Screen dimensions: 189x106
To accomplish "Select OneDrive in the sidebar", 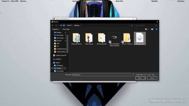I will click(58, 59).
